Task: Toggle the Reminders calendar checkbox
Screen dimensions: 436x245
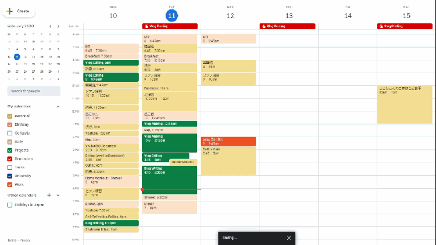Action: point(10,158)
